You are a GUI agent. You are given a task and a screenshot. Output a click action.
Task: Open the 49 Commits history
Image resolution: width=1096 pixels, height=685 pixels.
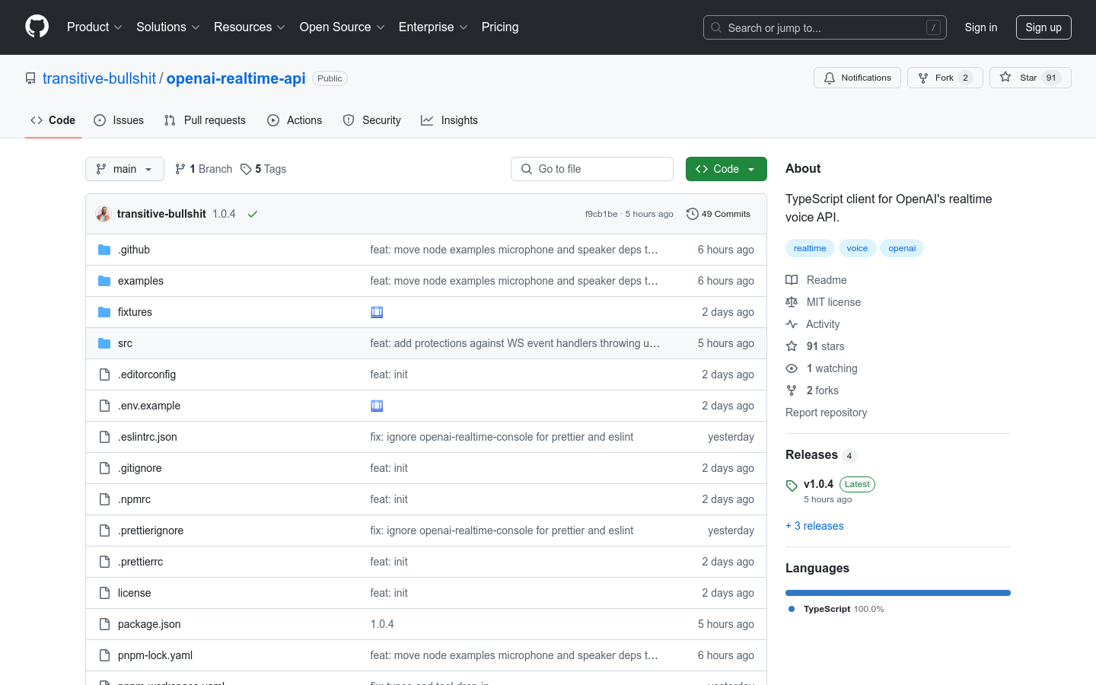[718, 214]
